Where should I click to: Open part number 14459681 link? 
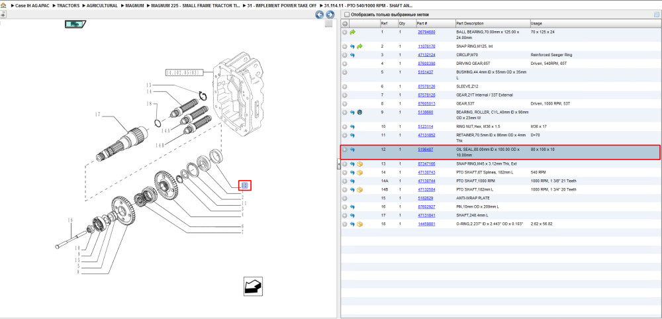click(x=426, y=224)
